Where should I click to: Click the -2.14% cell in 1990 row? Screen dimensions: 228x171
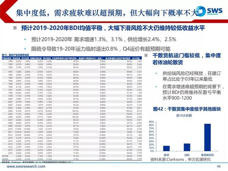coord(49,67)
